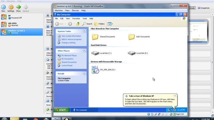Open the Views dropdown in toolbar
This screenshot has width=214, height=120.
tap(110, 24)
